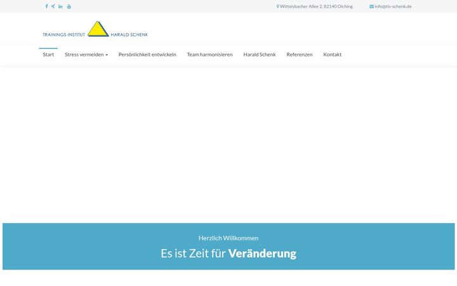457x286 pixels.
Task: Open the Referenzen menu item
Action: click(x=300, y=54)
